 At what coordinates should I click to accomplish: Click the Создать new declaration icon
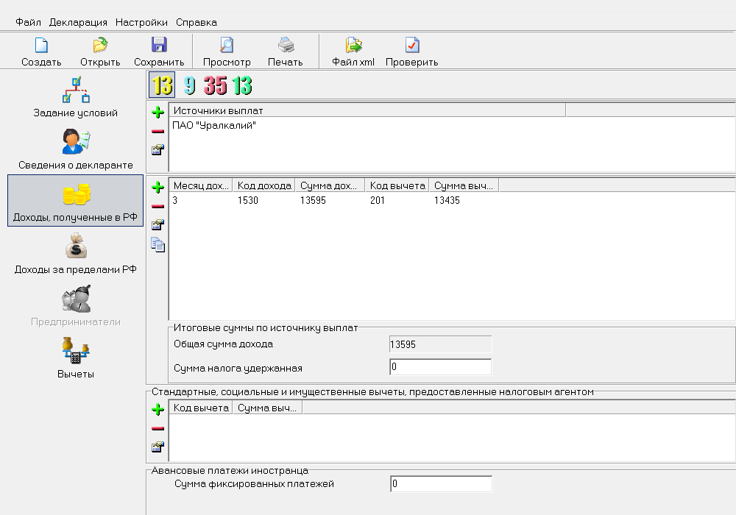click(x=41, y=46)
